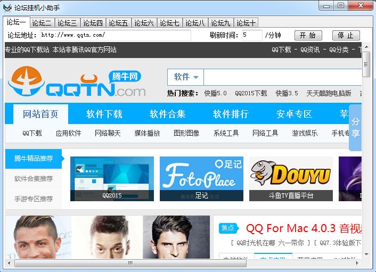Click the horizontal scrollbar right arrow
This screenshot has width=376, height=272.
pos(358,263)
